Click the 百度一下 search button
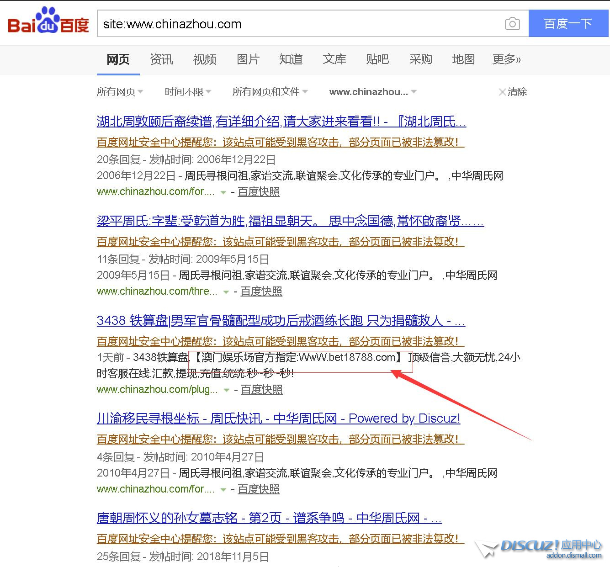Viewport: 610px width, 567px height. coord(568,24)
